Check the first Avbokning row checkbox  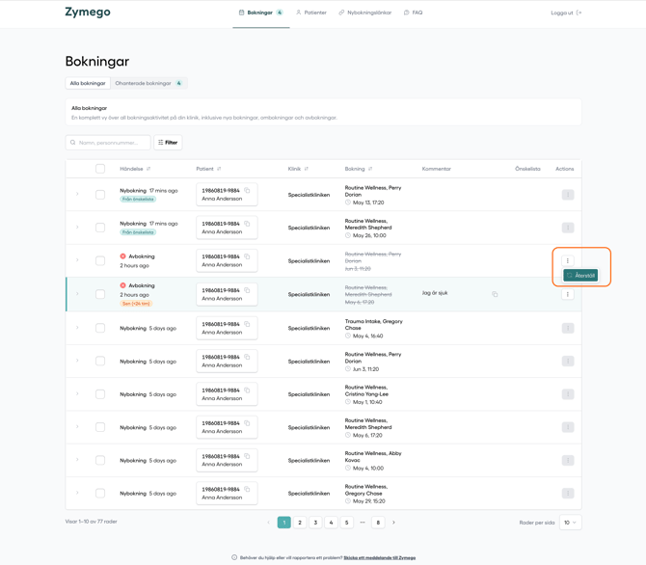[x=100, y=260]
